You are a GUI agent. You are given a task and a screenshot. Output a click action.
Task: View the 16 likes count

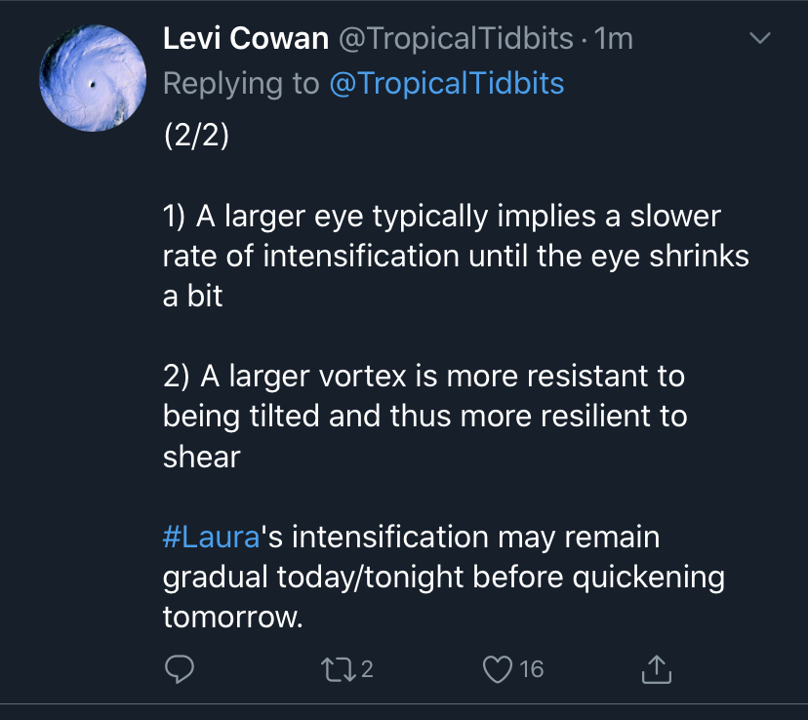coord(531,669)
